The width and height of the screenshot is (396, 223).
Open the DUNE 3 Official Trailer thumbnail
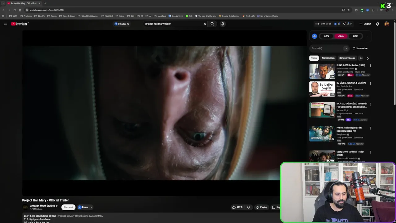pyautogui.click(x=322, y=71)
